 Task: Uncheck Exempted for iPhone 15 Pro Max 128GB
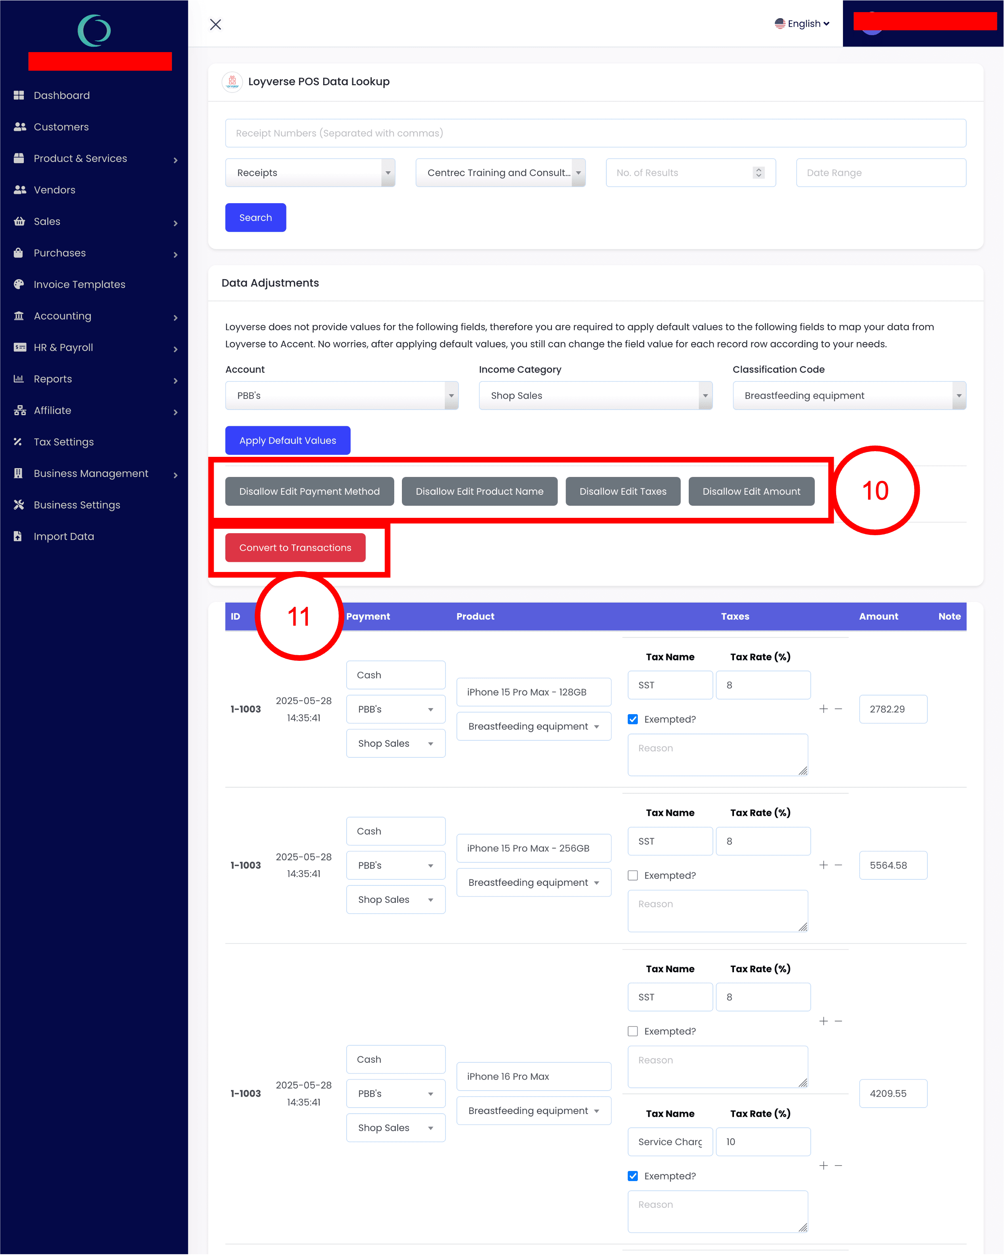[x=633, y=719]
